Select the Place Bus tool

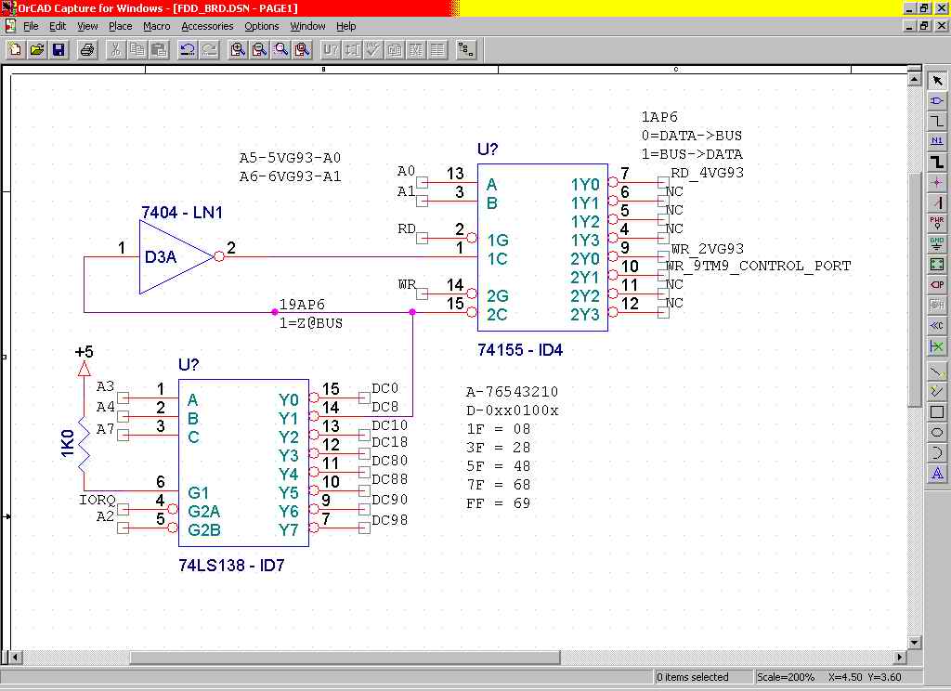tap(937, 163)
